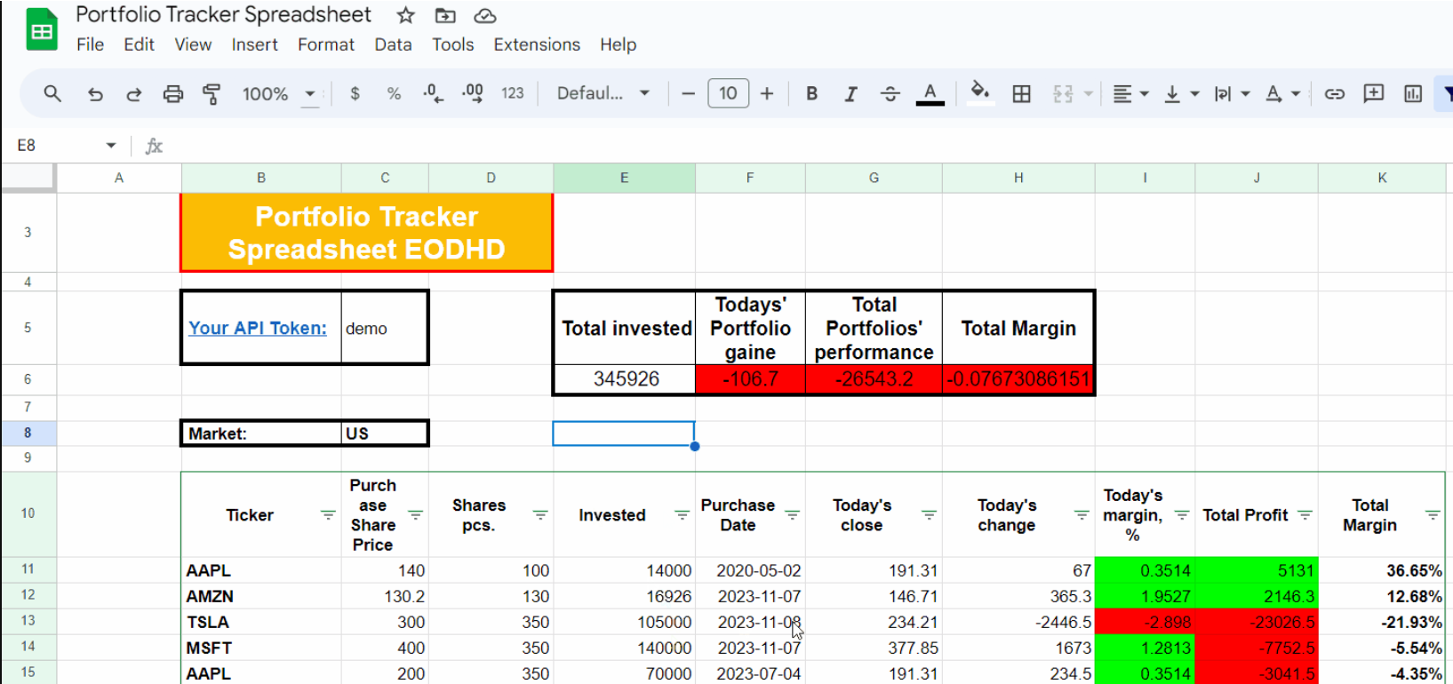Click the merge cells icon

1063,93
